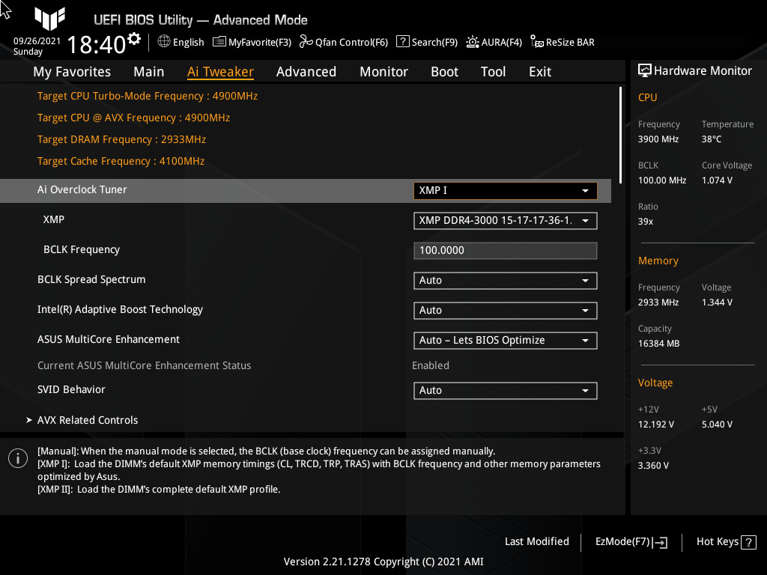Click the English language label
767x575 pixels.
point(188,42)
